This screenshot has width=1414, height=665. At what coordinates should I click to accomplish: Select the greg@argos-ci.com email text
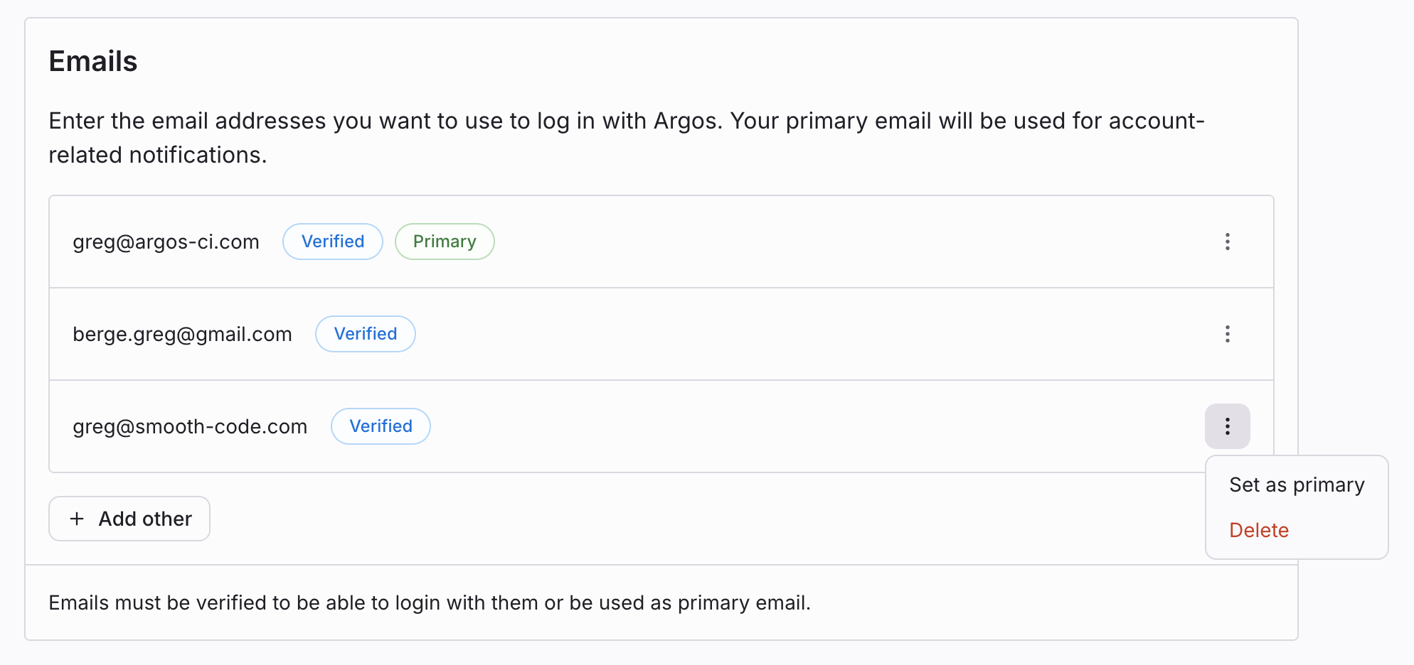pos(166,242)
